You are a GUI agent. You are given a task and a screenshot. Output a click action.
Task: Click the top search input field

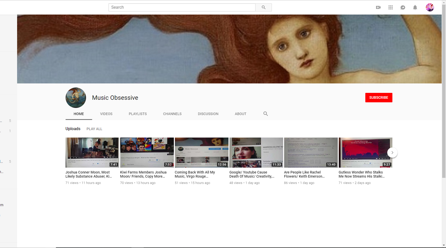click(x=182, y=7)
